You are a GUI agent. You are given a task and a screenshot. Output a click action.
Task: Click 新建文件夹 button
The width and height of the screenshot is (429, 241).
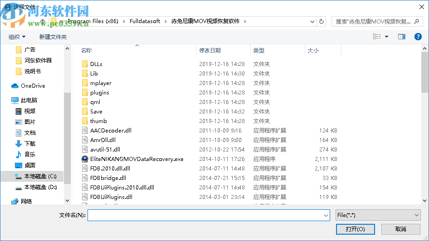(53, 37)
